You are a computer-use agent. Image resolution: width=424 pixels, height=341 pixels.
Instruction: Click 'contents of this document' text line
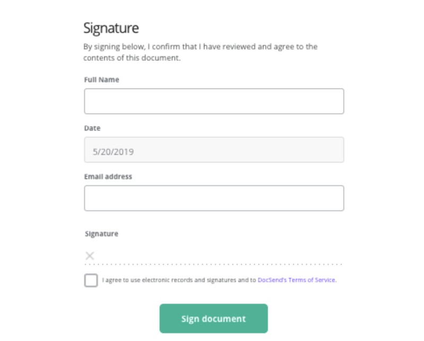coord(132,58)
